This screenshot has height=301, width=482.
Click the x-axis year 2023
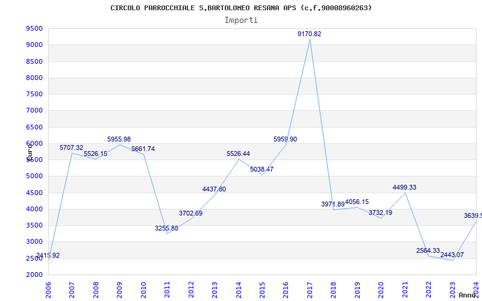tap(453, 290)
